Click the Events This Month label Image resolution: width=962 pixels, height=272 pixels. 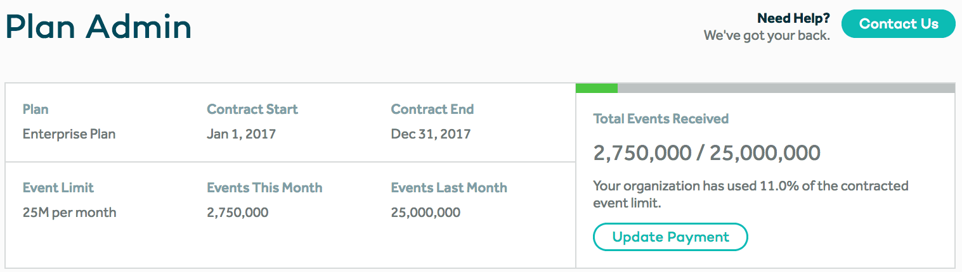click(264, 187)
